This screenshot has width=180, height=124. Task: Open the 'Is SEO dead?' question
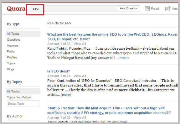(59, 71)
